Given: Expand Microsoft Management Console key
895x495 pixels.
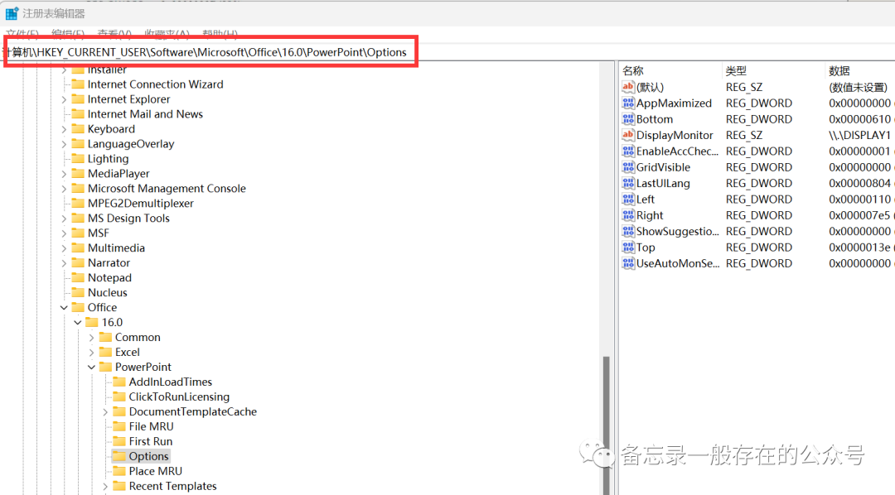Looking at the screenshot, I should [x=64, y=188].
